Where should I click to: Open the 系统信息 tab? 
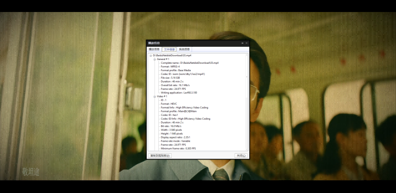pos(184,49)
